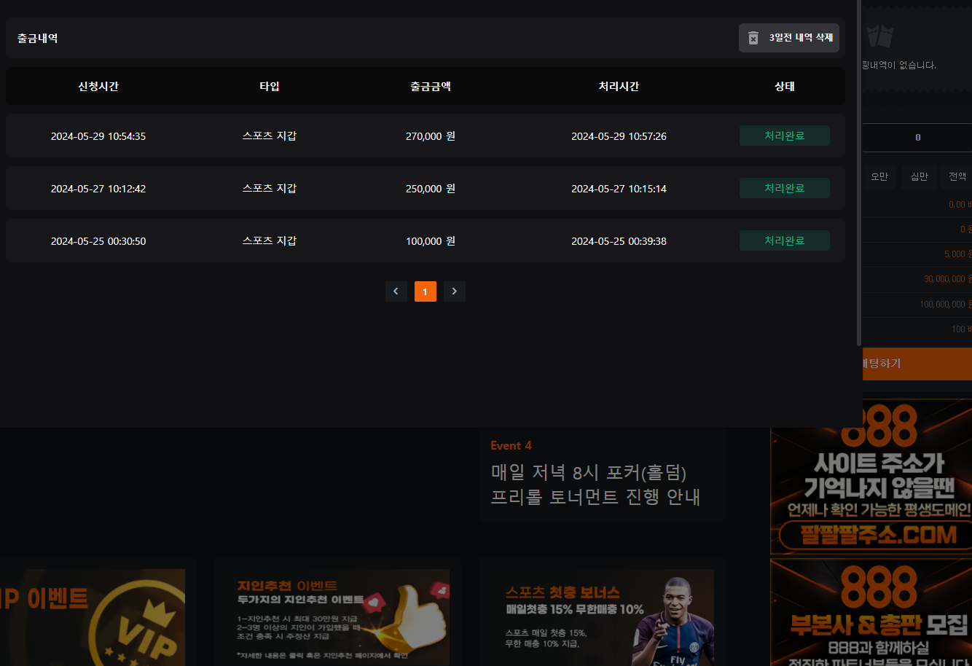Select the 십만 amount button
Image resolution: width=972 pixels, height=666 pixels.
click(x=919, y=177)
